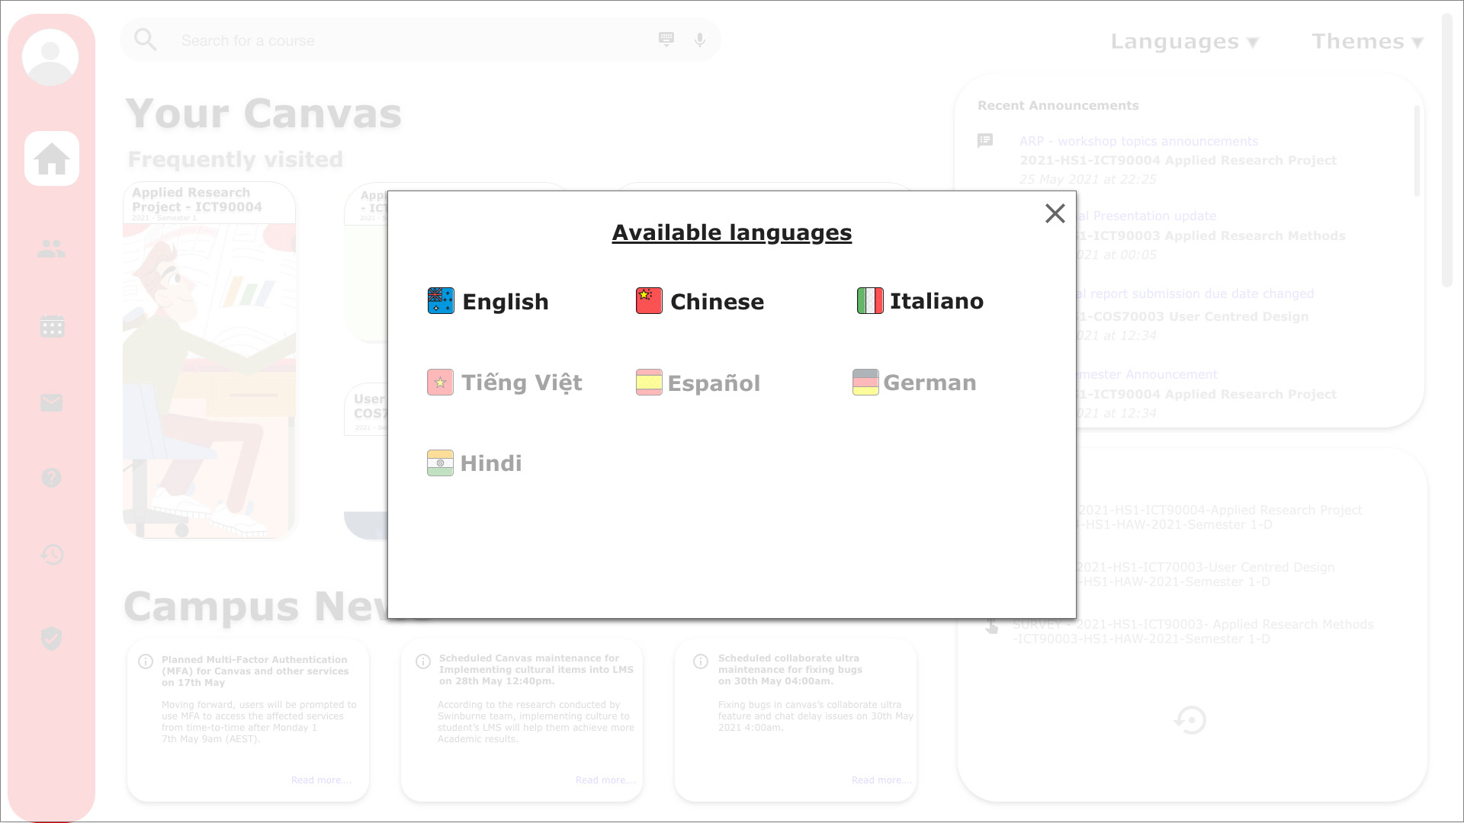
Task: Select Tiếng Việt language
Action: click(505, 383)
